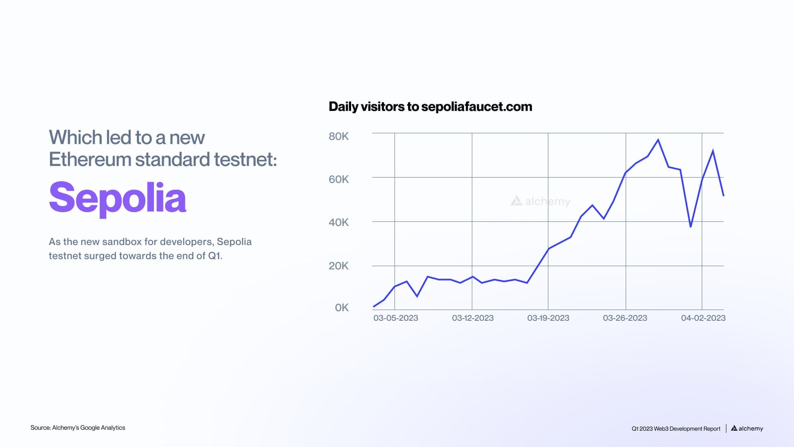Click the 20K y-axis label

coord(339,266)
